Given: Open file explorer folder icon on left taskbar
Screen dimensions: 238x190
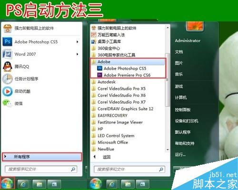Looking at the screenshot, I should tap(39, 184).
